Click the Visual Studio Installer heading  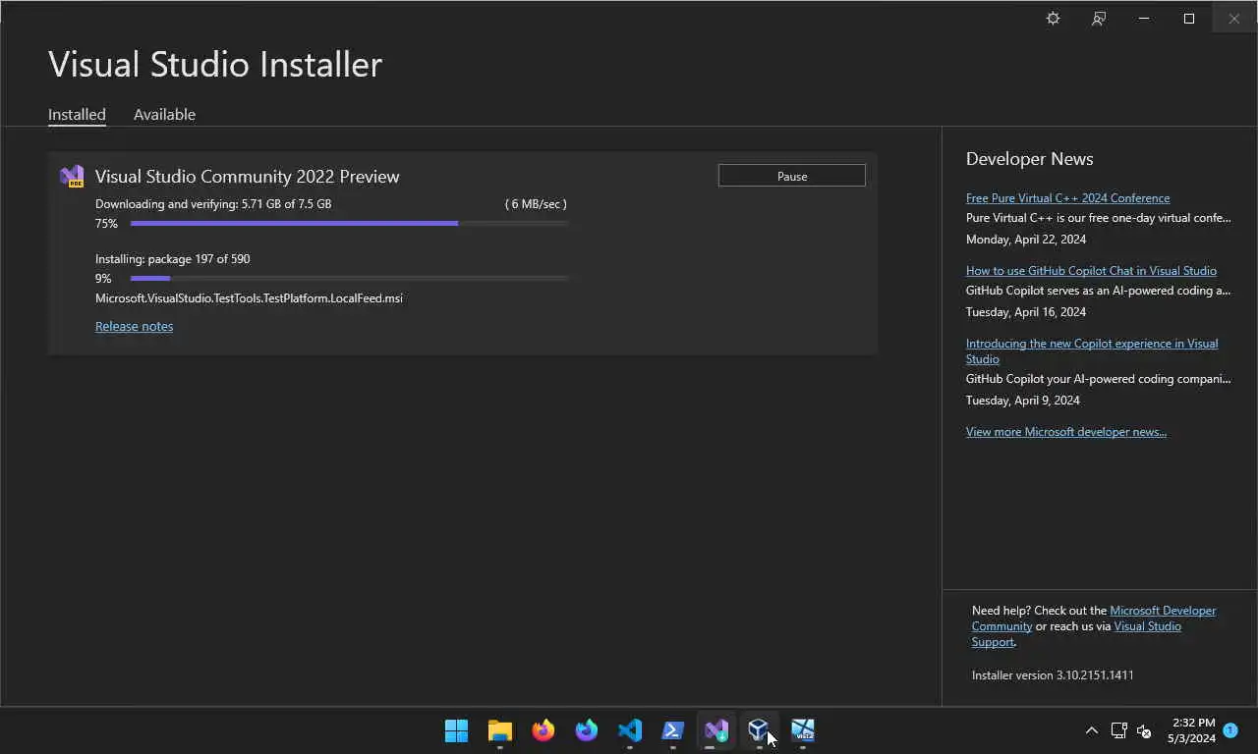[x=215, y=65]
